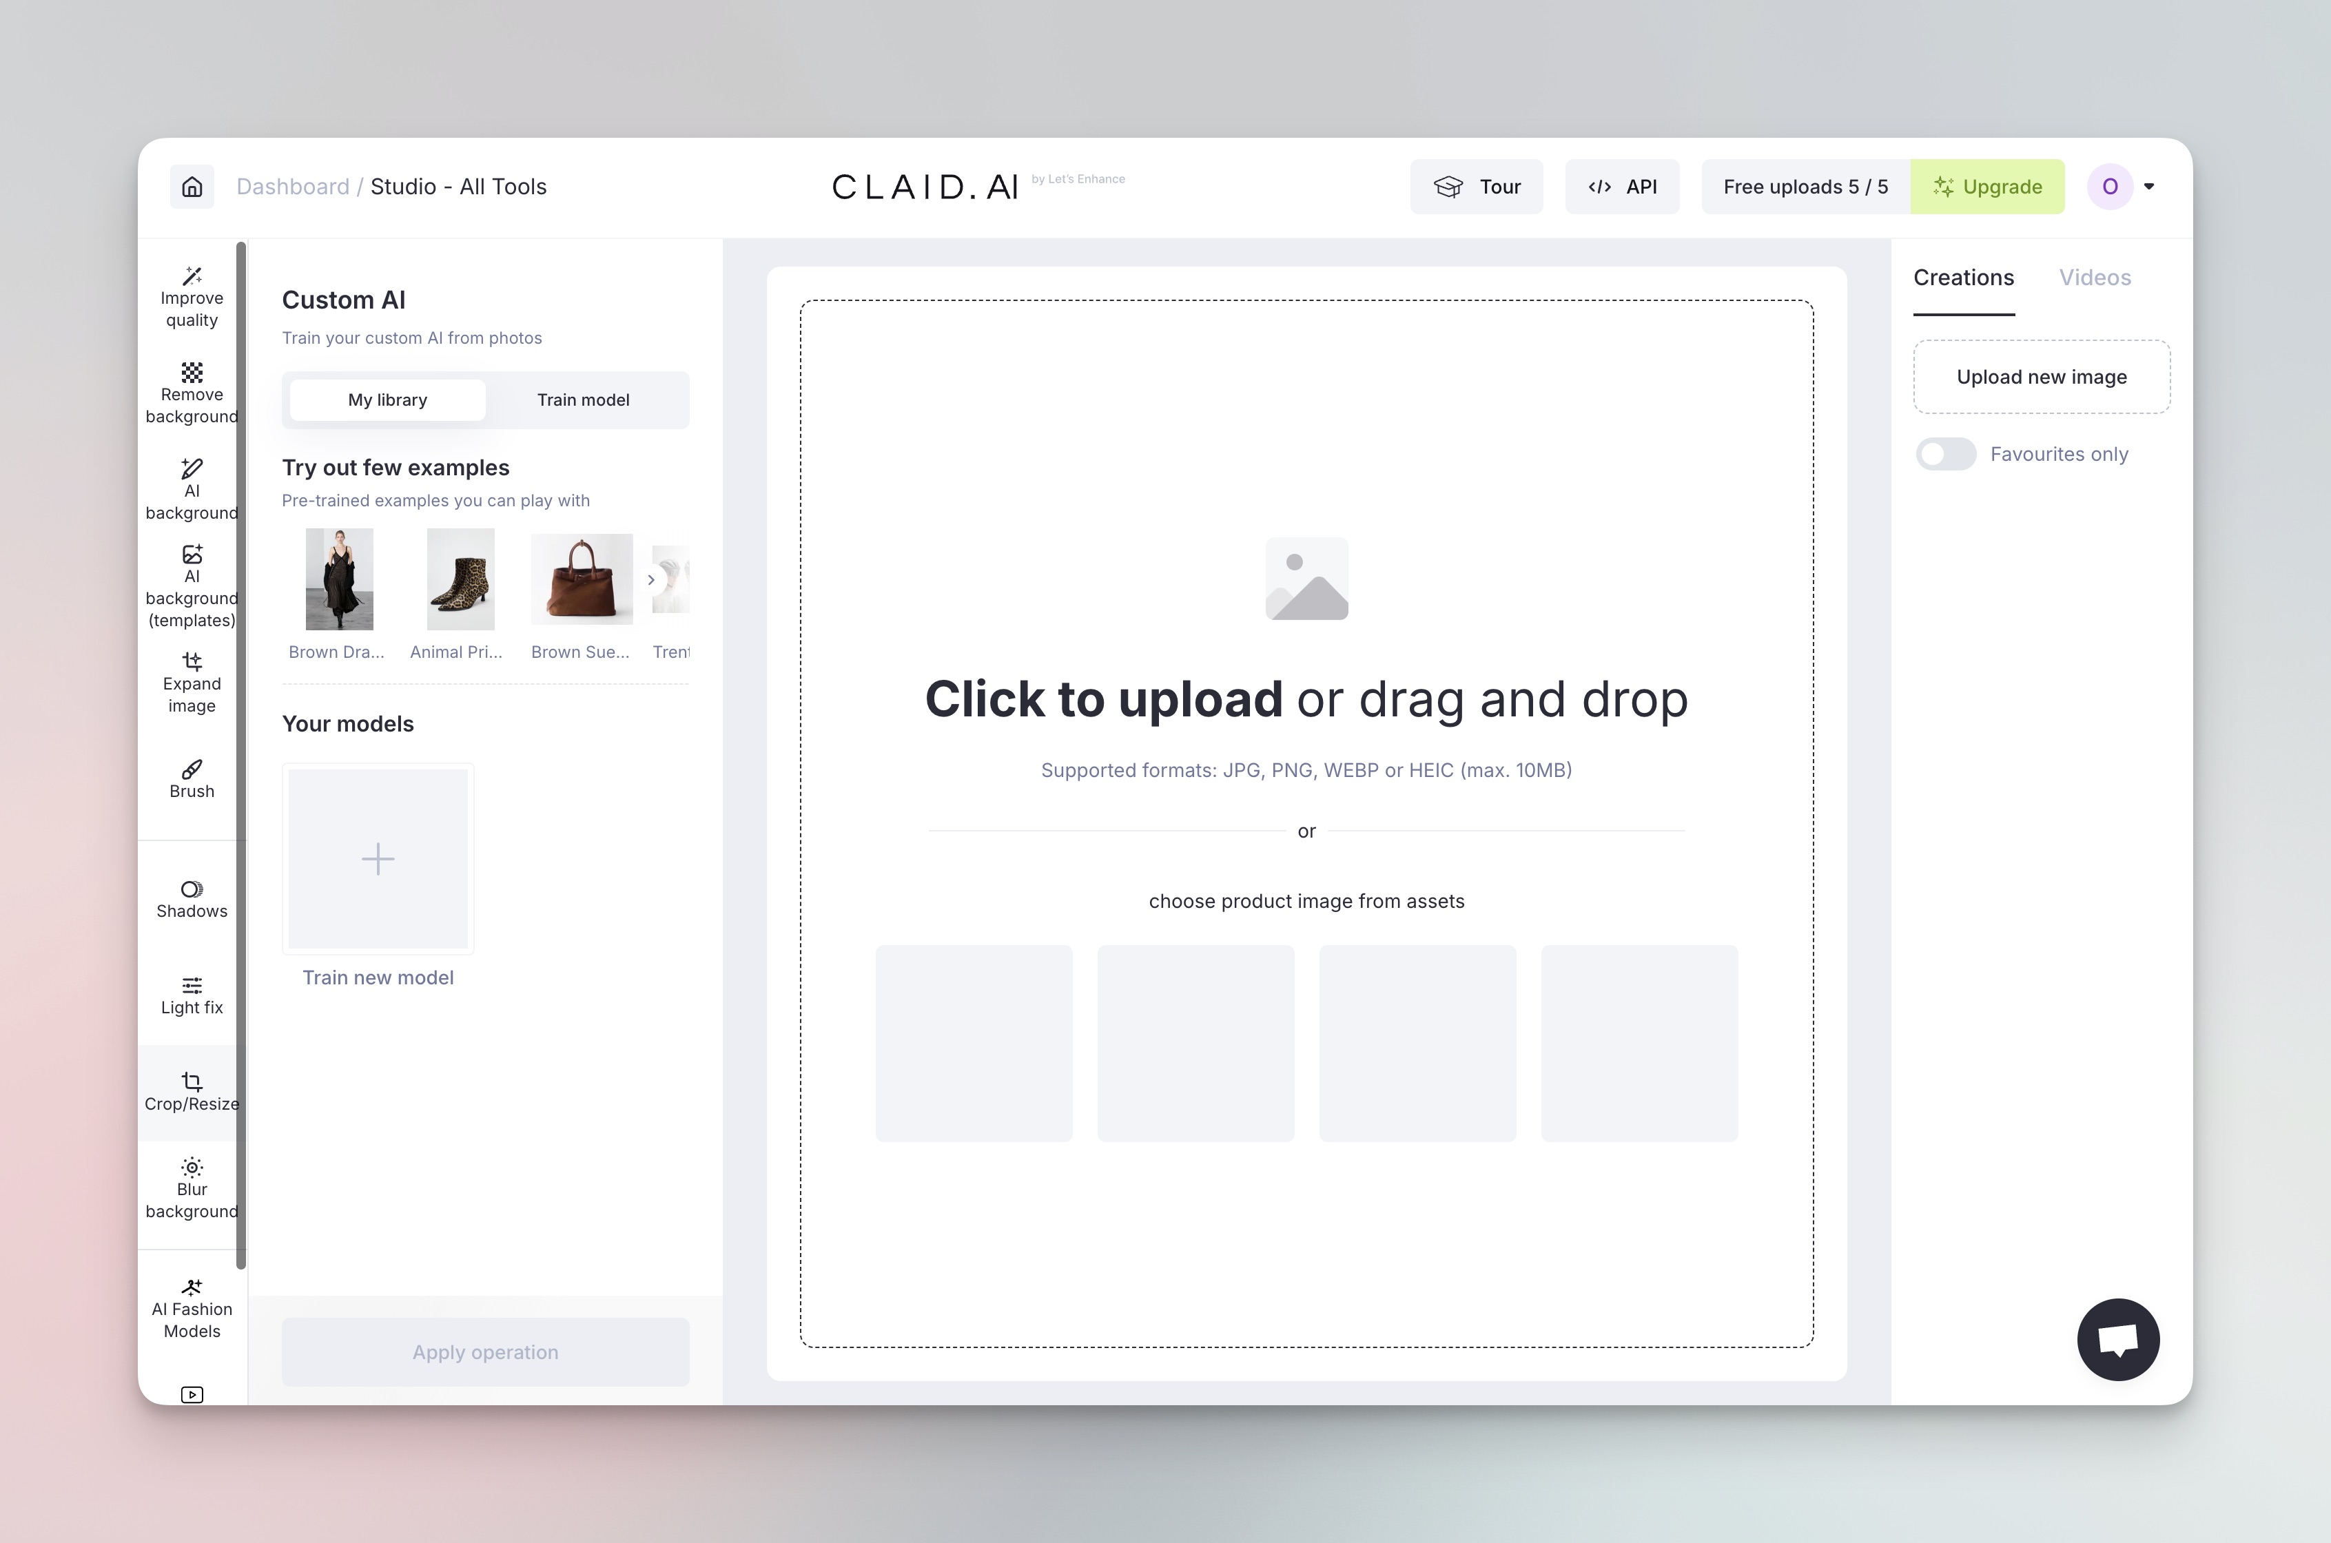
Task: Click the 'Supported formats' line of text
Action: pos(1306,771)
